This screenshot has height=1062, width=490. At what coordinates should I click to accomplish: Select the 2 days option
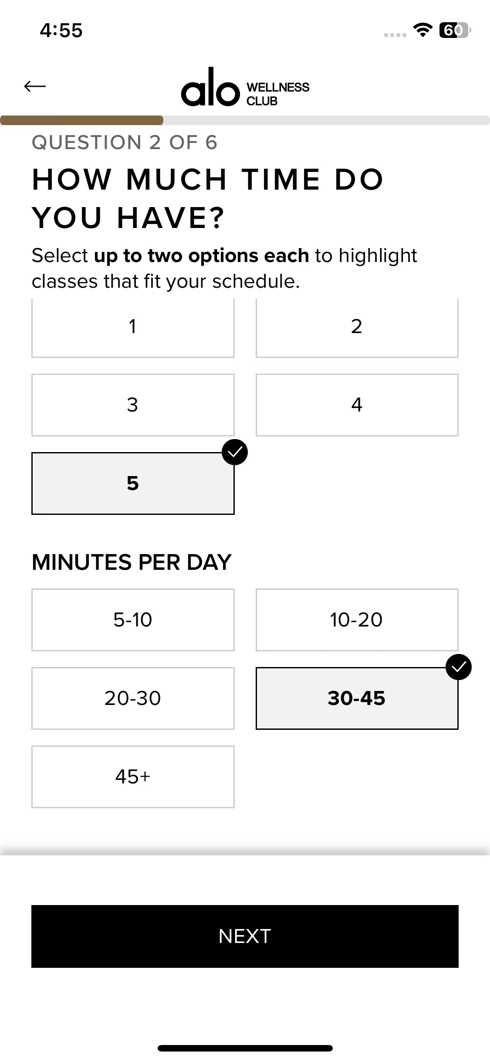(x=357, y=327)
